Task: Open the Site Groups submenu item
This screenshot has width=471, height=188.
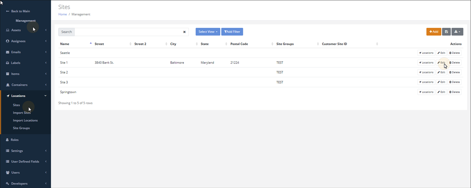Action: [21, 128]
